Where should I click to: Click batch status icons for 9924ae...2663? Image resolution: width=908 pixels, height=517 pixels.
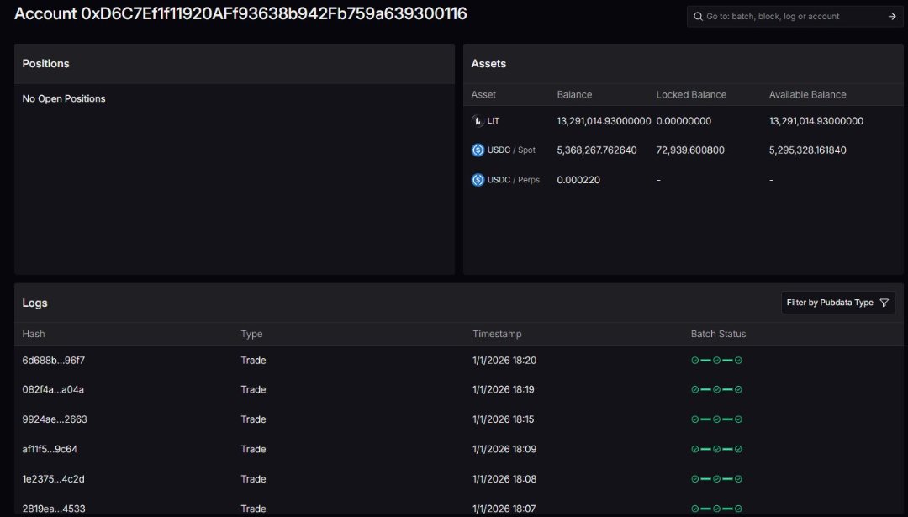coord(717,419)
